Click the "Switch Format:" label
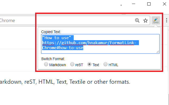This screenshot has height=105, width=169. (53, 59)
